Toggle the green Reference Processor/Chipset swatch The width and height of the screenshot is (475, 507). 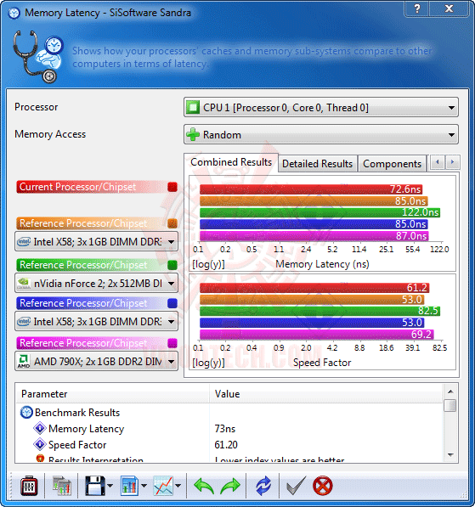[172, 265]
